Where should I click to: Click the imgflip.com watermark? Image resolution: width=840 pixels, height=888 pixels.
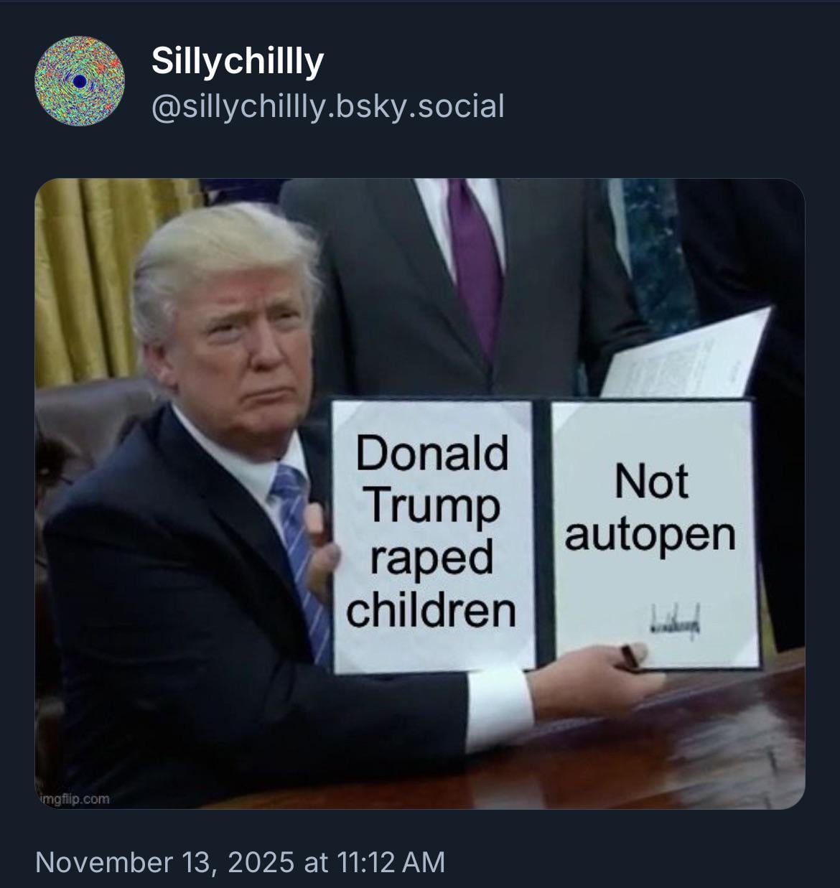tap(75, 799)
